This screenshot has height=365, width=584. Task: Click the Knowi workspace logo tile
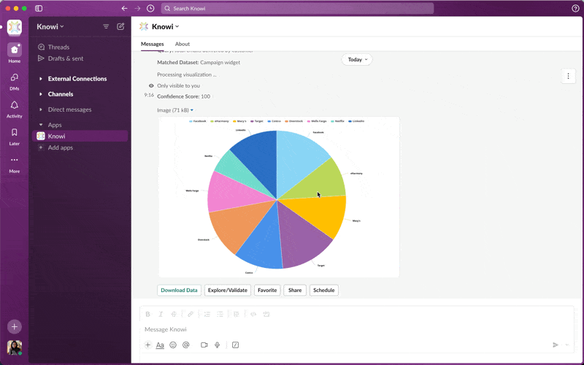[x=14, y=27]
